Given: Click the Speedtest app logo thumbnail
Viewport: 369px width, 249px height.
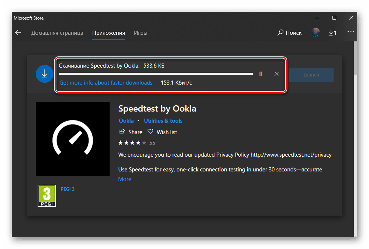Looking at the screenshot, I should (73, 139).
